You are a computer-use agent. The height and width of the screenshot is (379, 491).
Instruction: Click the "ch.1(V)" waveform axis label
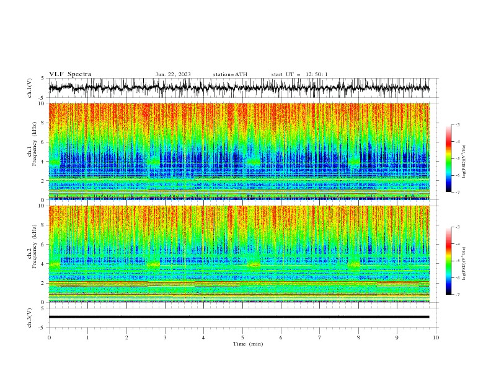(30, 88)
